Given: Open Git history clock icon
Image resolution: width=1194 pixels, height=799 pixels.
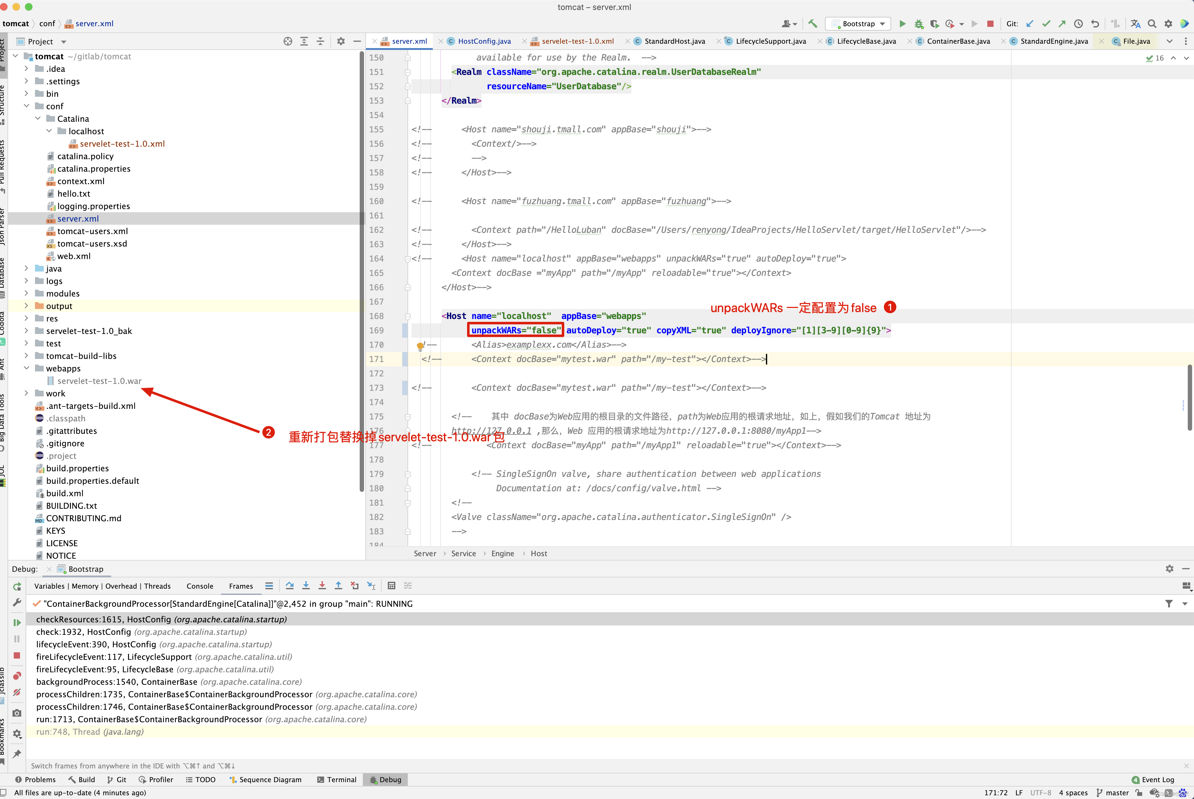Looking at the screenshot, I should (1078, 23).
